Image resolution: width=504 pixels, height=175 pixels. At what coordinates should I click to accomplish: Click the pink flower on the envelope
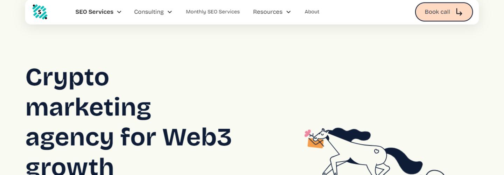point(308,133)
